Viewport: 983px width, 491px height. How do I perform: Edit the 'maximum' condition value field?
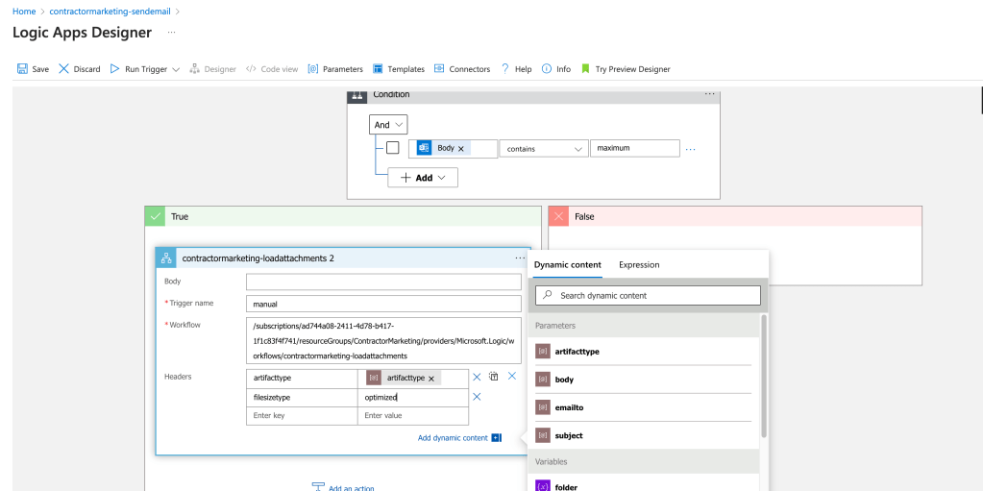click(x=634, y=149)
